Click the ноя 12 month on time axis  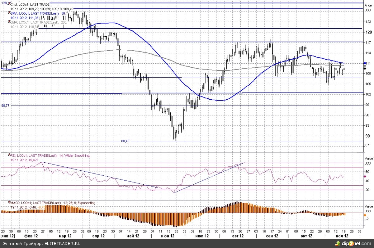tap(342, 236)
